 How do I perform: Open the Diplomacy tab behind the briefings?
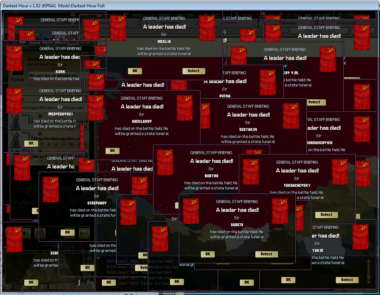[288, 23]
